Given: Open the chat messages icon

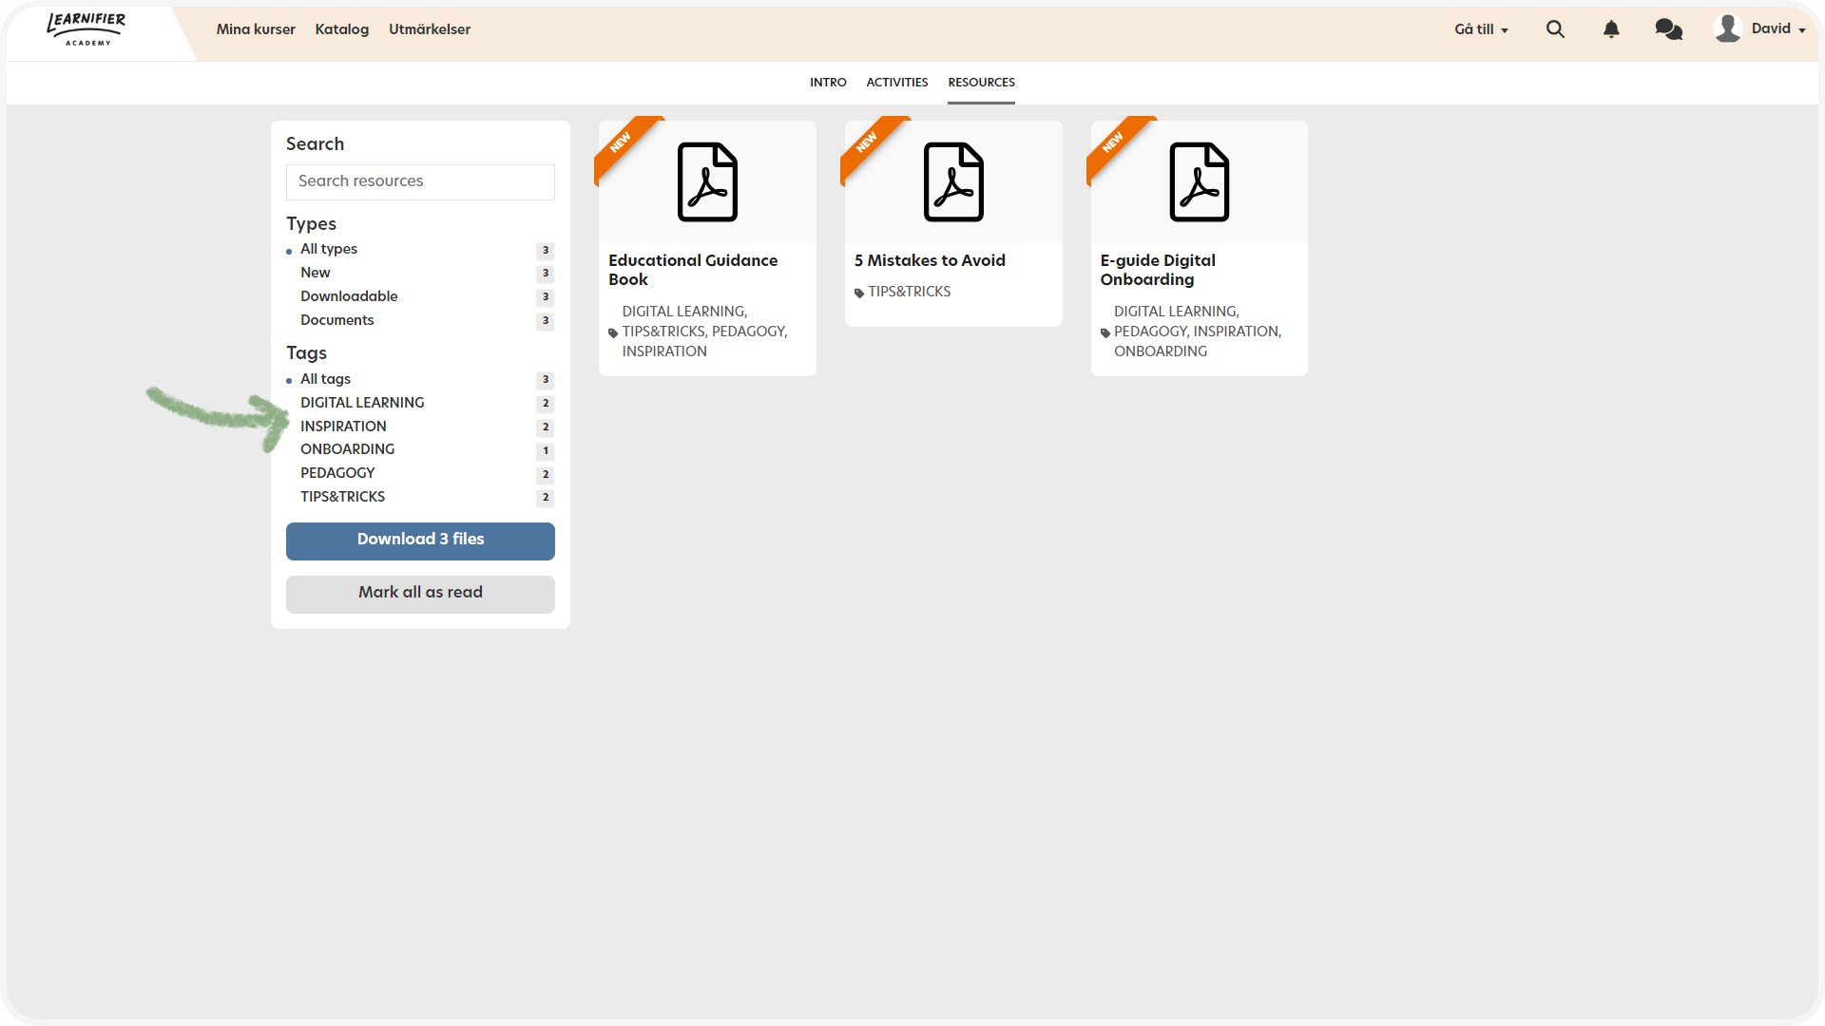Looking at the screenshot, I should pos(1668,29).
